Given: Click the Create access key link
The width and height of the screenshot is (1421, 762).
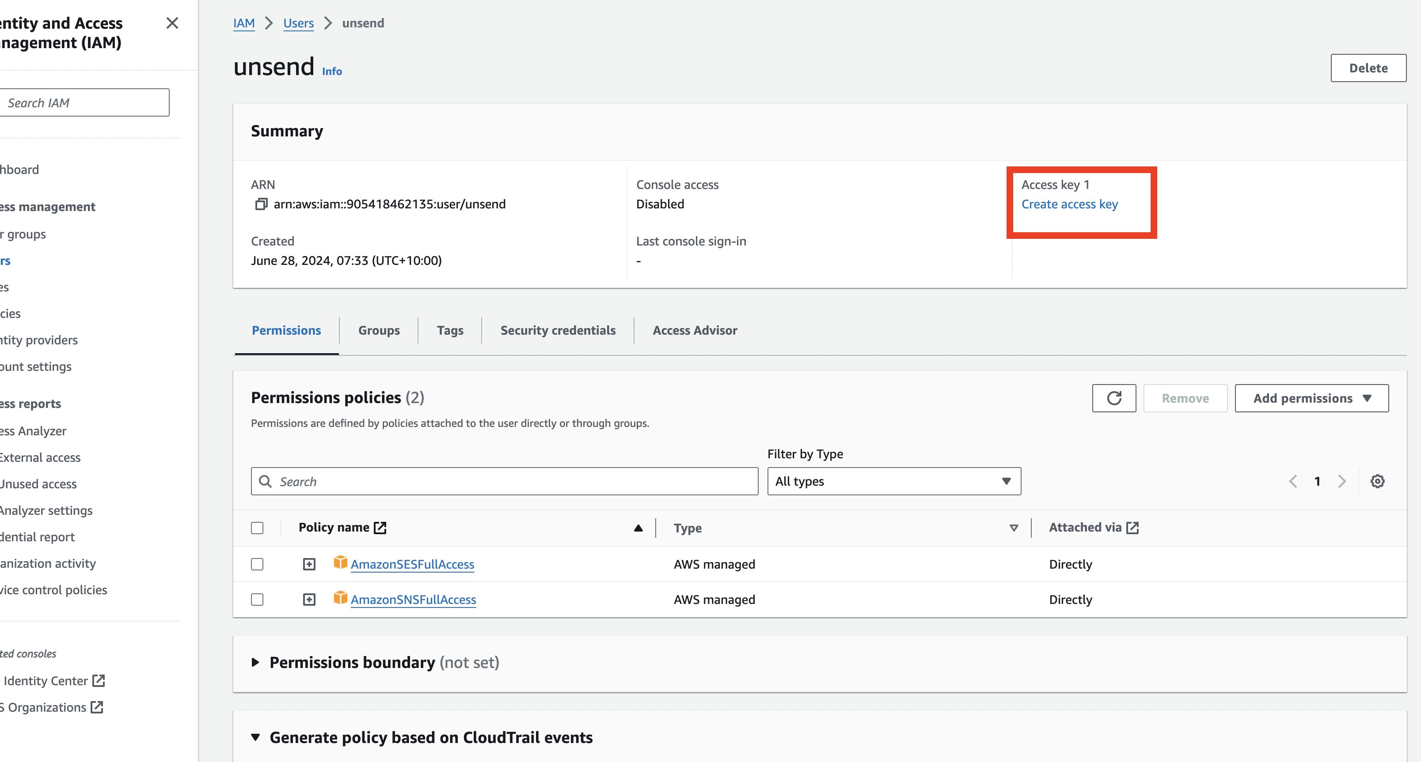Looking at the screenshot, I should pos(1069,204).
